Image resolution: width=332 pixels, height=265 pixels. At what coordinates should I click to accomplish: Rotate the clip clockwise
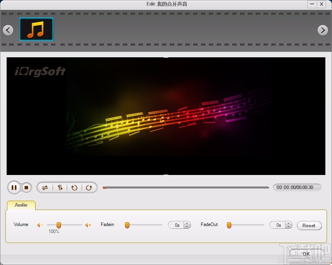[x=89, y=187]
